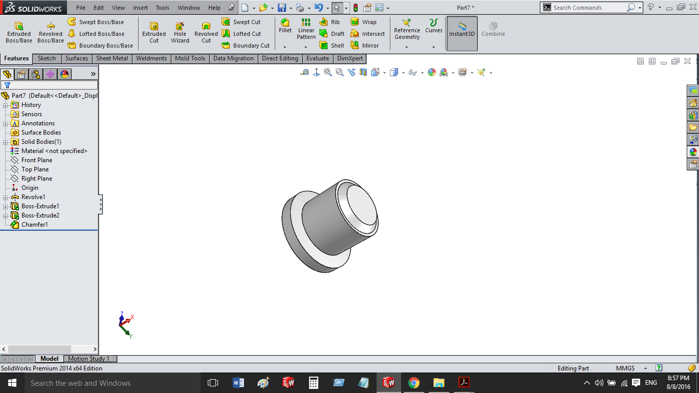This screenshot has height=393, width=699.
Task: Open the ConfigurationManager tab icon
Action: point(36,74)
